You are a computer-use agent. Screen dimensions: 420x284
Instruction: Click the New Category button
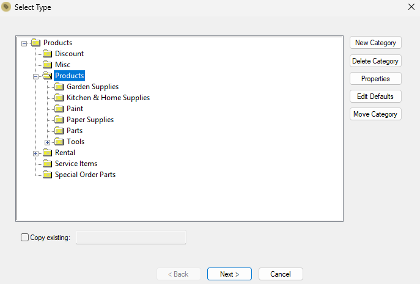click(375, 43)
